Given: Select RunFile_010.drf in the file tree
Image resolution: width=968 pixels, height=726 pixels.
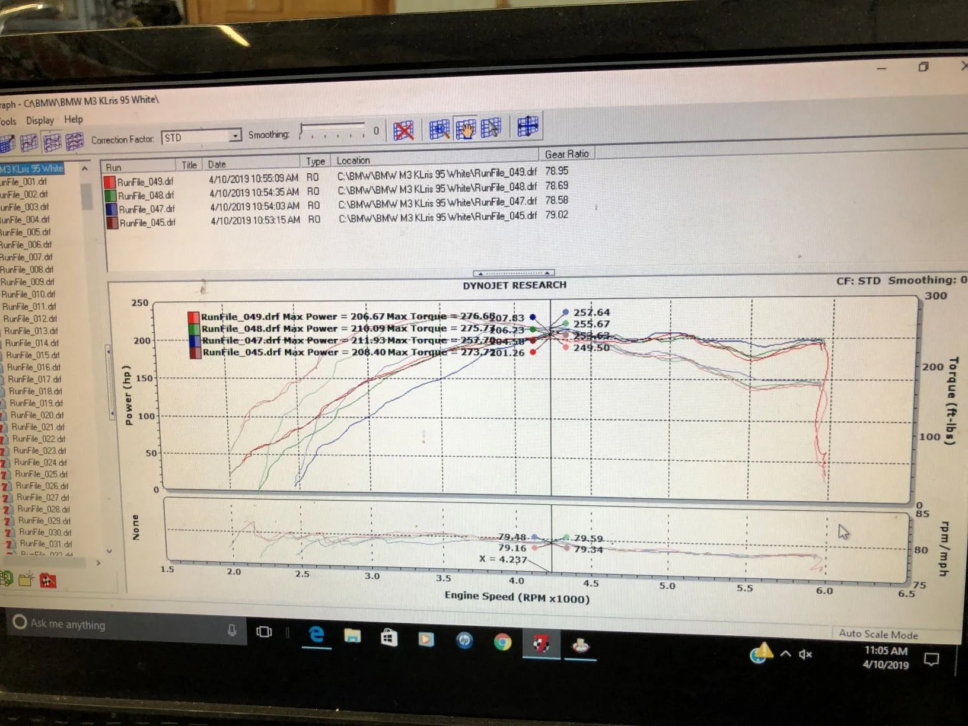Looking at the screenshot, I should pyautogui.click(x=28, y=294).
